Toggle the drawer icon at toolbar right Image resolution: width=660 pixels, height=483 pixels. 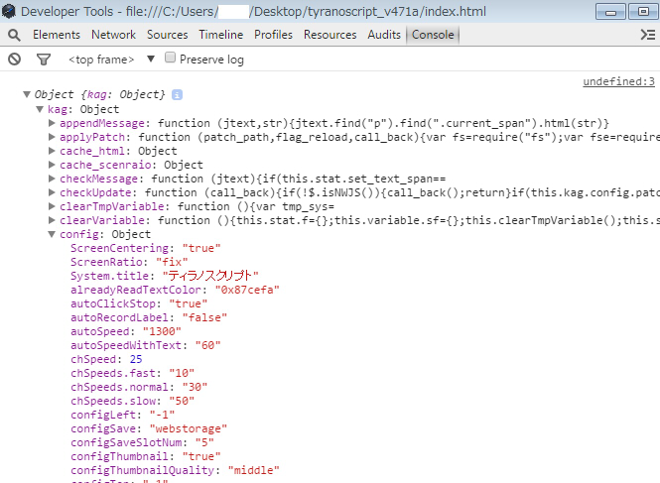point(648,35)
